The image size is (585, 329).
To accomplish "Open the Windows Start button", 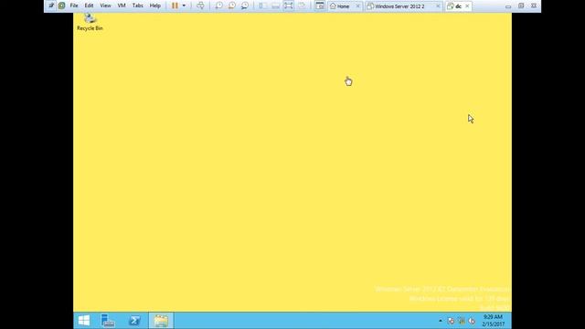I will click(84, 321).
